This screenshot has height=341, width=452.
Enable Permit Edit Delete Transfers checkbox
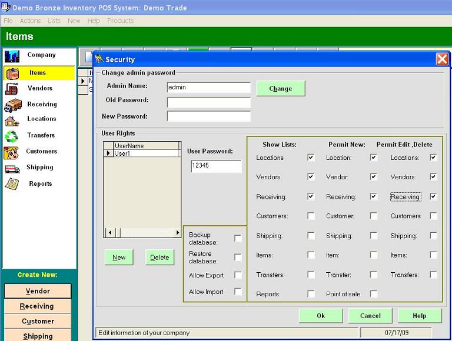tap(433, 275)
